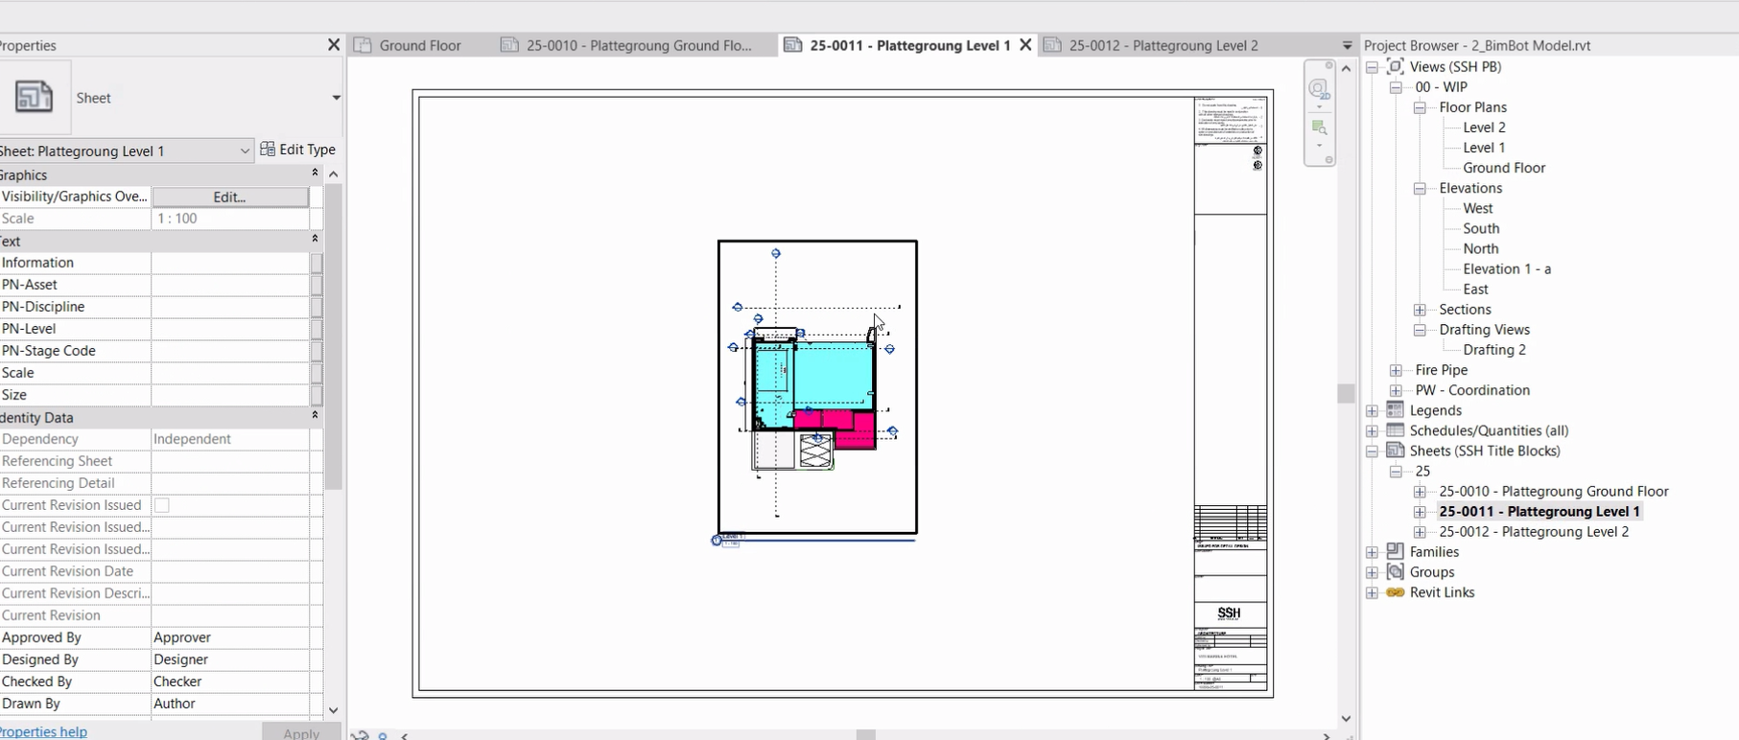Image resolution: width=1739 pixels, height=740 pixels.
Task: Click the Families icon in Project Browser
Action: 1396,551
